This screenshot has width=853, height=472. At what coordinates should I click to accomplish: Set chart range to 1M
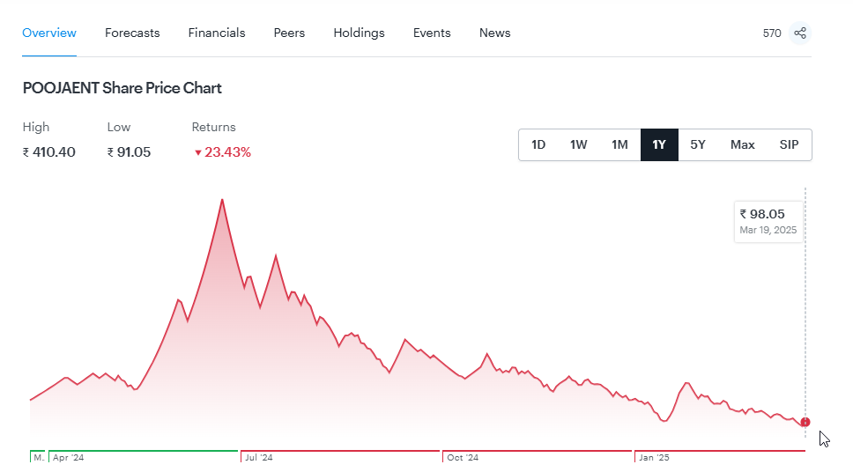tap(619, 144)
